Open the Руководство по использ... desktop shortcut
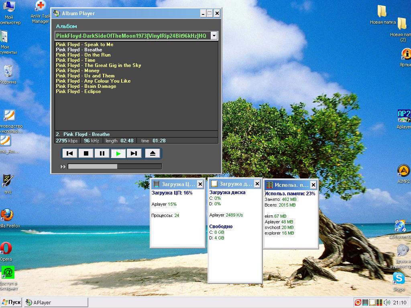The height and width of the screenshot is (308, 411). coord(9,115)
